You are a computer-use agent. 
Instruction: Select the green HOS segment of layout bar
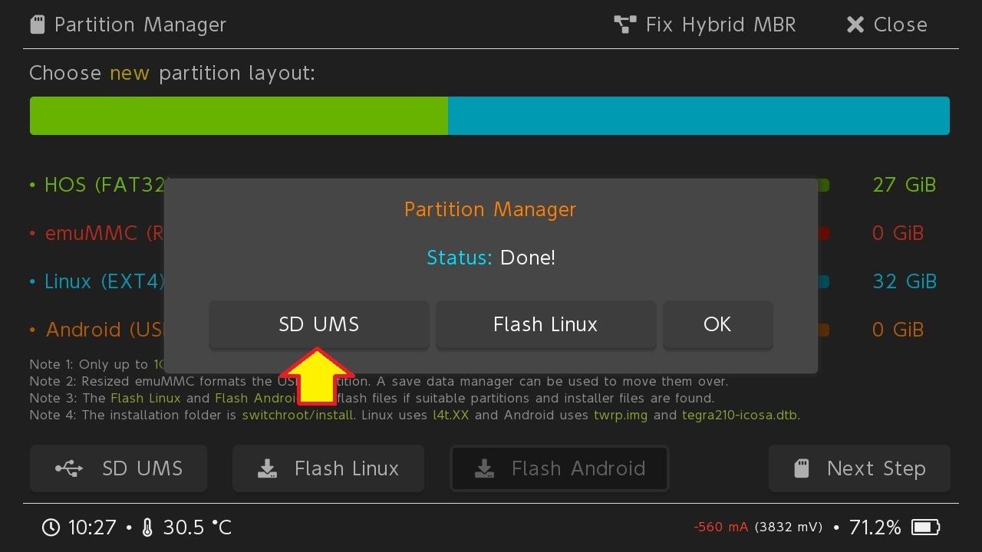click(239, 116)
